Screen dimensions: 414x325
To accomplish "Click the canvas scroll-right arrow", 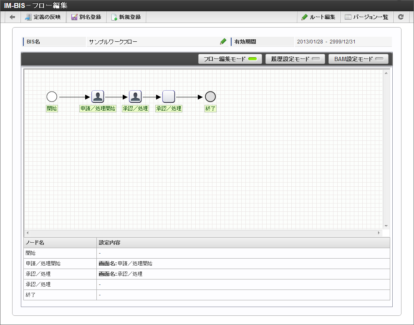I will pyautogui.click(x=379, y=232).
